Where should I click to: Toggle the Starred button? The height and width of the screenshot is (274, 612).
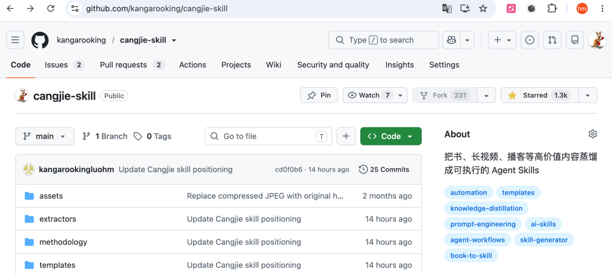[540, 95]
